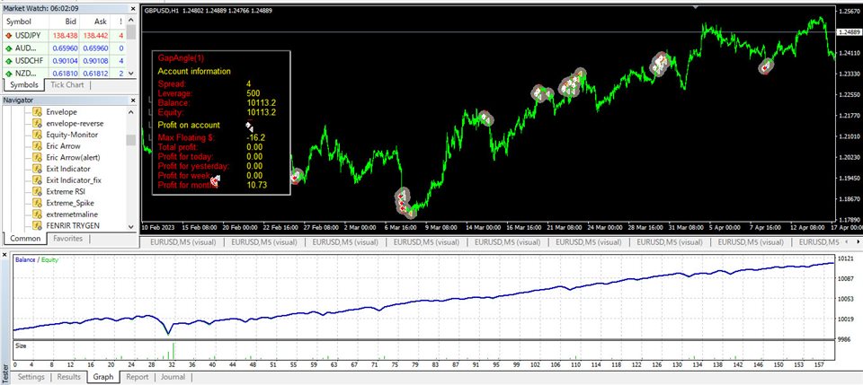
Task: Click the Eric Arrow(alert) indicator icon
Action: point(38,157)
